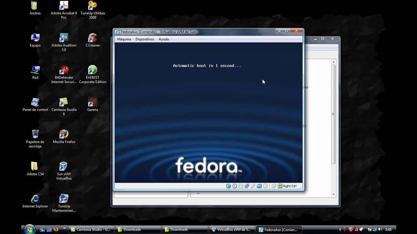Select Papelera de reciclaje desktop icon

[x=35, y=139]
